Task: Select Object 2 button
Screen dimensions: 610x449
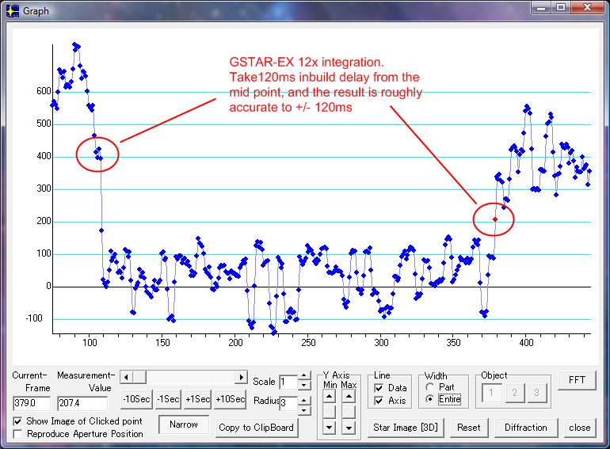Action: coord(514,393)
